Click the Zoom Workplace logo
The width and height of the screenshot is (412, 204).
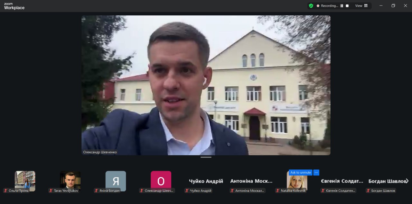(x=14, y=6)
